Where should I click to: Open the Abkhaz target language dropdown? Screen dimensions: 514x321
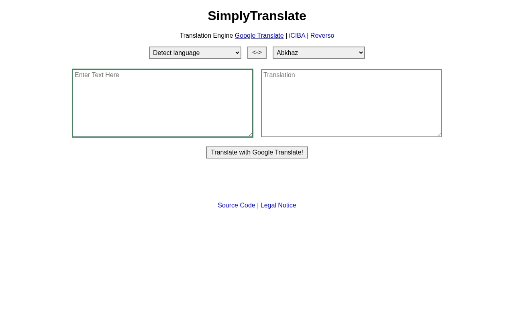[x=319, y=53]
